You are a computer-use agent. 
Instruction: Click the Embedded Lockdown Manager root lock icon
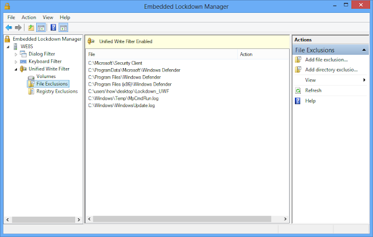[8, 39]
